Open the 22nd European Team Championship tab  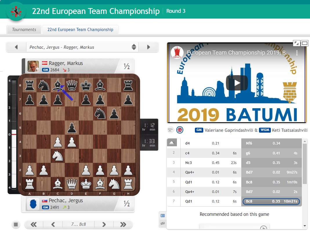(x=80, y=30)
